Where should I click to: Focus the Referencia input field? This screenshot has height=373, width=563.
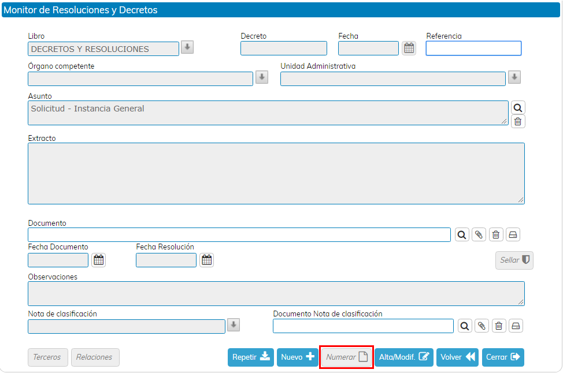pos(473,49)
